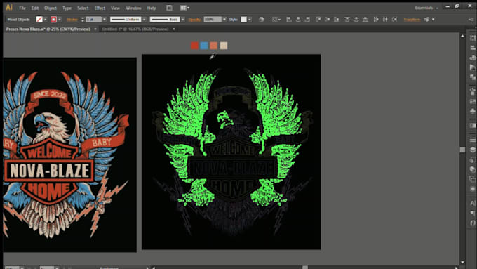The height and width of the screenshot is (269, 477).
Task: Click Horizontal Distribute Right icon
Action: point(394,20)
